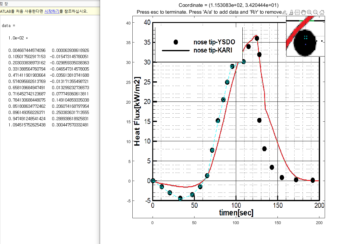Click the cyan marker at value 30
Viewport: 348px width, 244px height.
244,62
